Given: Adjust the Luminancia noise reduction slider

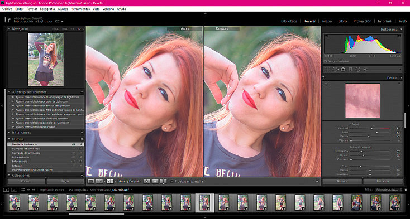Looking at the screenshot, I should click(370, 151).
